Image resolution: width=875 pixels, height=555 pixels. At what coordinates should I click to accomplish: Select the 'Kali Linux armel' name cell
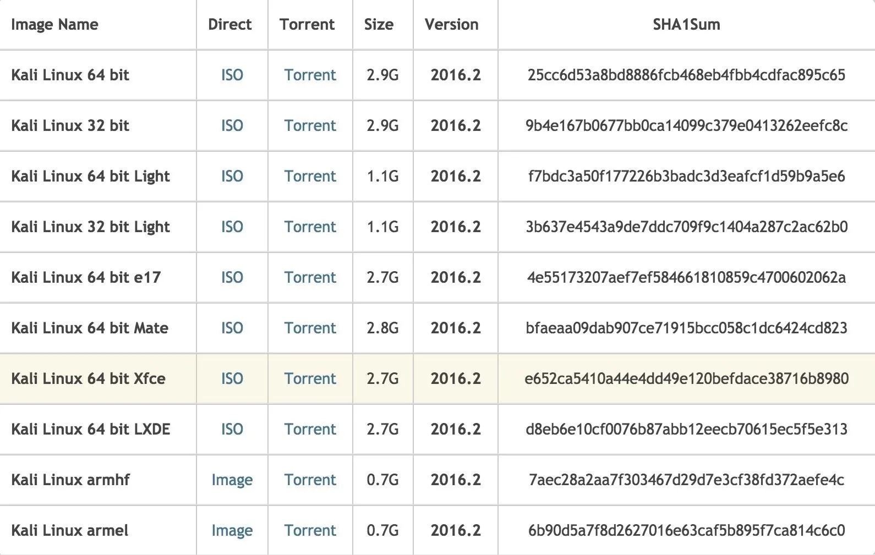pyautogui.click(x=70, y=530)
